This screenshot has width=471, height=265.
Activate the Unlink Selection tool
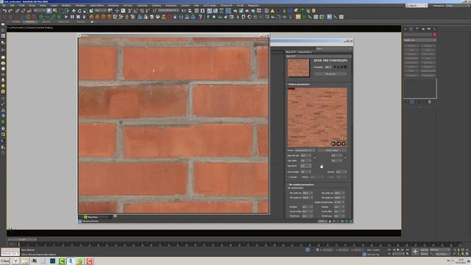click(x=23, y=11)
